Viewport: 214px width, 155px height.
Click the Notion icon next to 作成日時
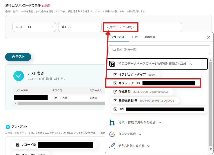[x=115, y=92]
